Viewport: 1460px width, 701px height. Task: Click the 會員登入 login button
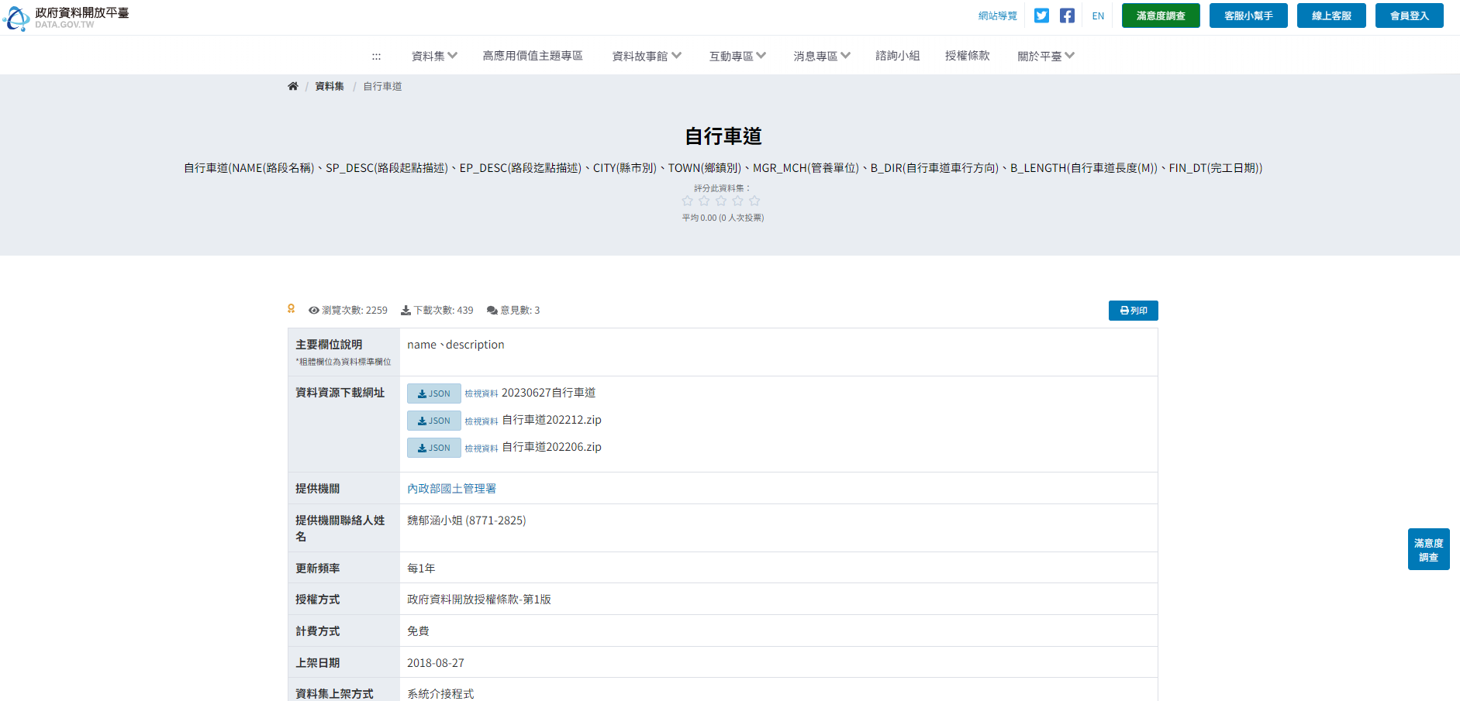tap(1410, 15)
